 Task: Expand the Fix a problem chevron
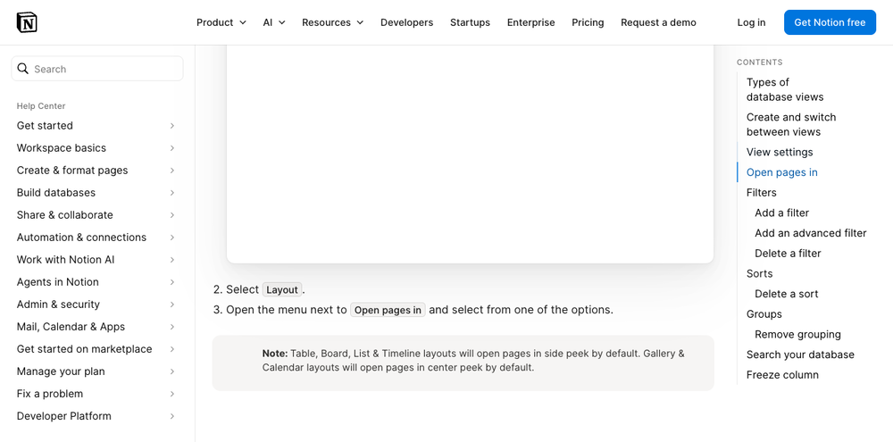click(172, 394)
